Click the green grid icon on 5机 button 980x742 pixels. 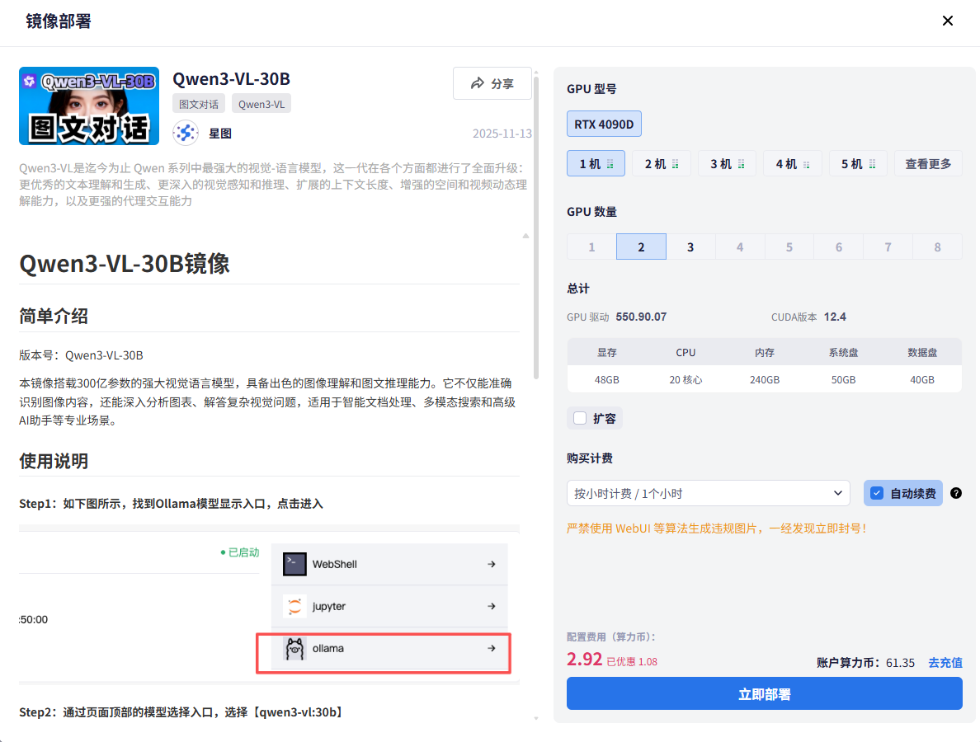click(x=870, y=162)
